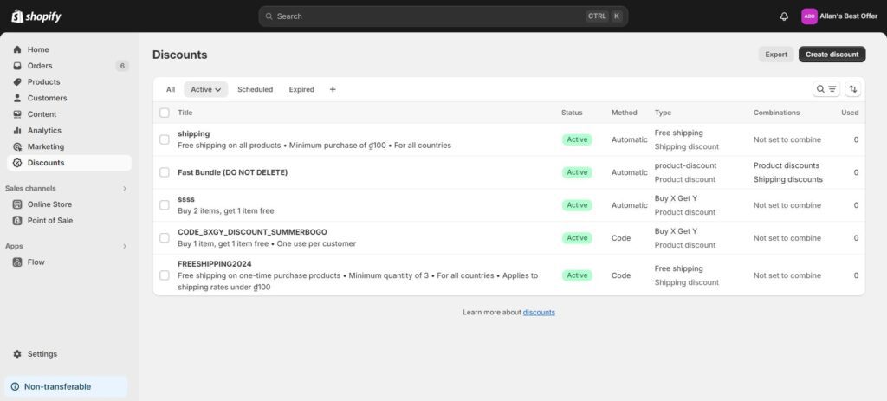The height and width of the screenshot is (401, 887).
Task: Toggle the select-all discounts checkbox
Action: click(x=165, y=113)
